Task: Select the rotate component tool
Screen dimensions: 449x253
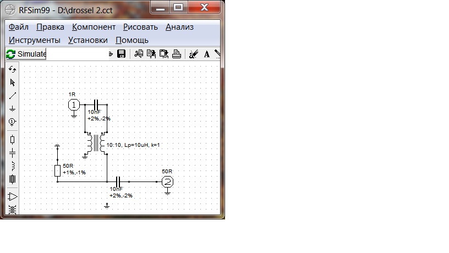Action: pos(12,69)
